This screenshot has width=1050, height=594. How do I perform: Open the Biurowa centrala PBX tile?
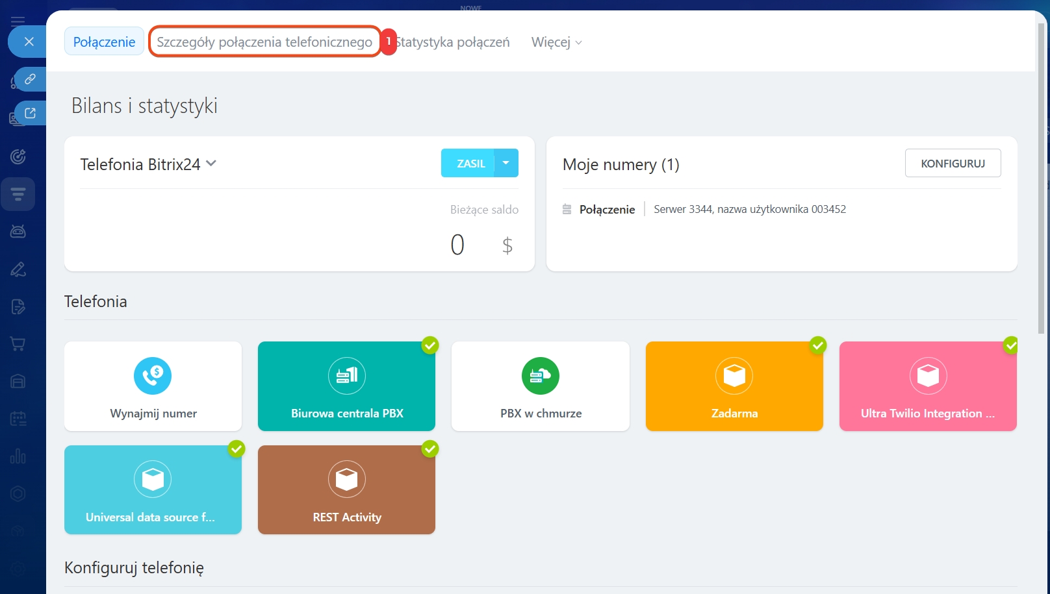(346, 386)
